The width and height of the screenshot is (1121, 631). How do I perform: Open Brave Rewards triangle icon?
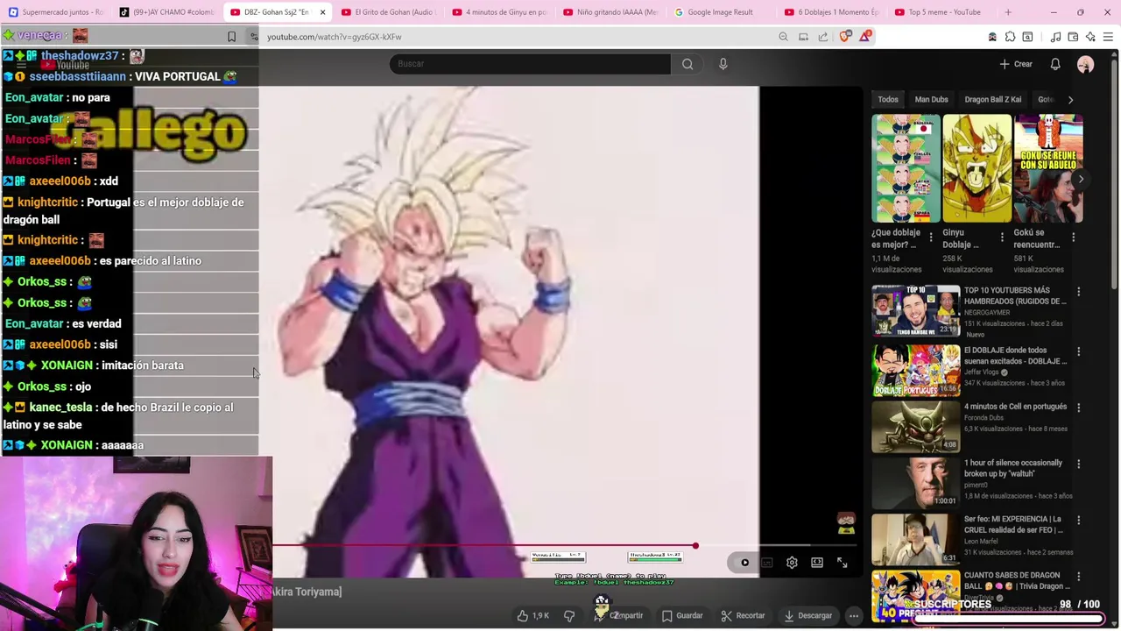866,37
